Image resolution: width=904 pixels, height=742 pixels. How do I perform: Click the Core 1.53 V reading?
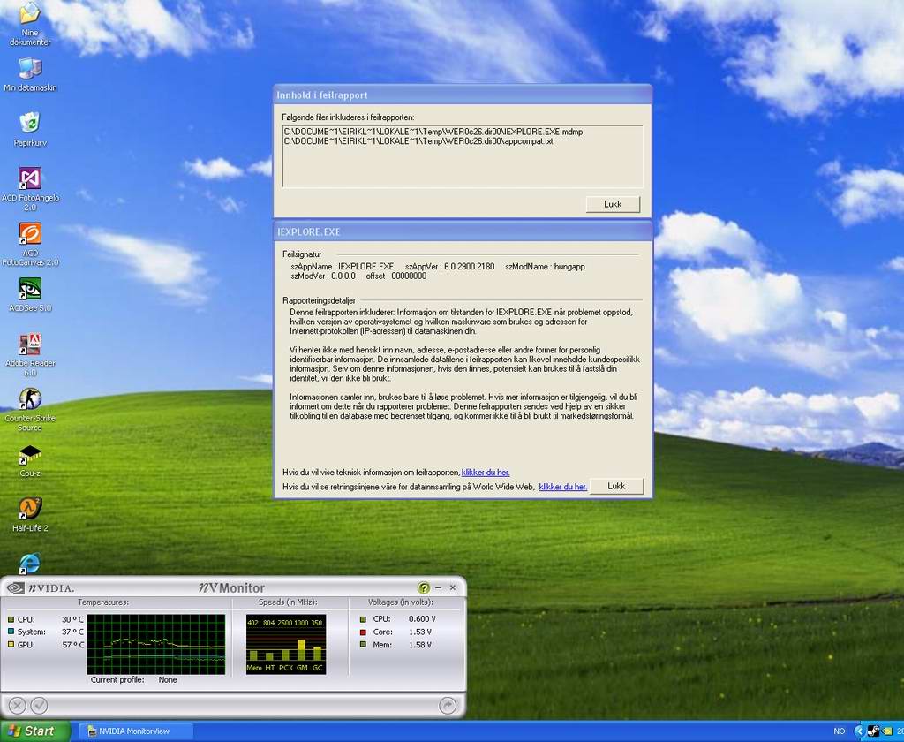pos(419,632)
